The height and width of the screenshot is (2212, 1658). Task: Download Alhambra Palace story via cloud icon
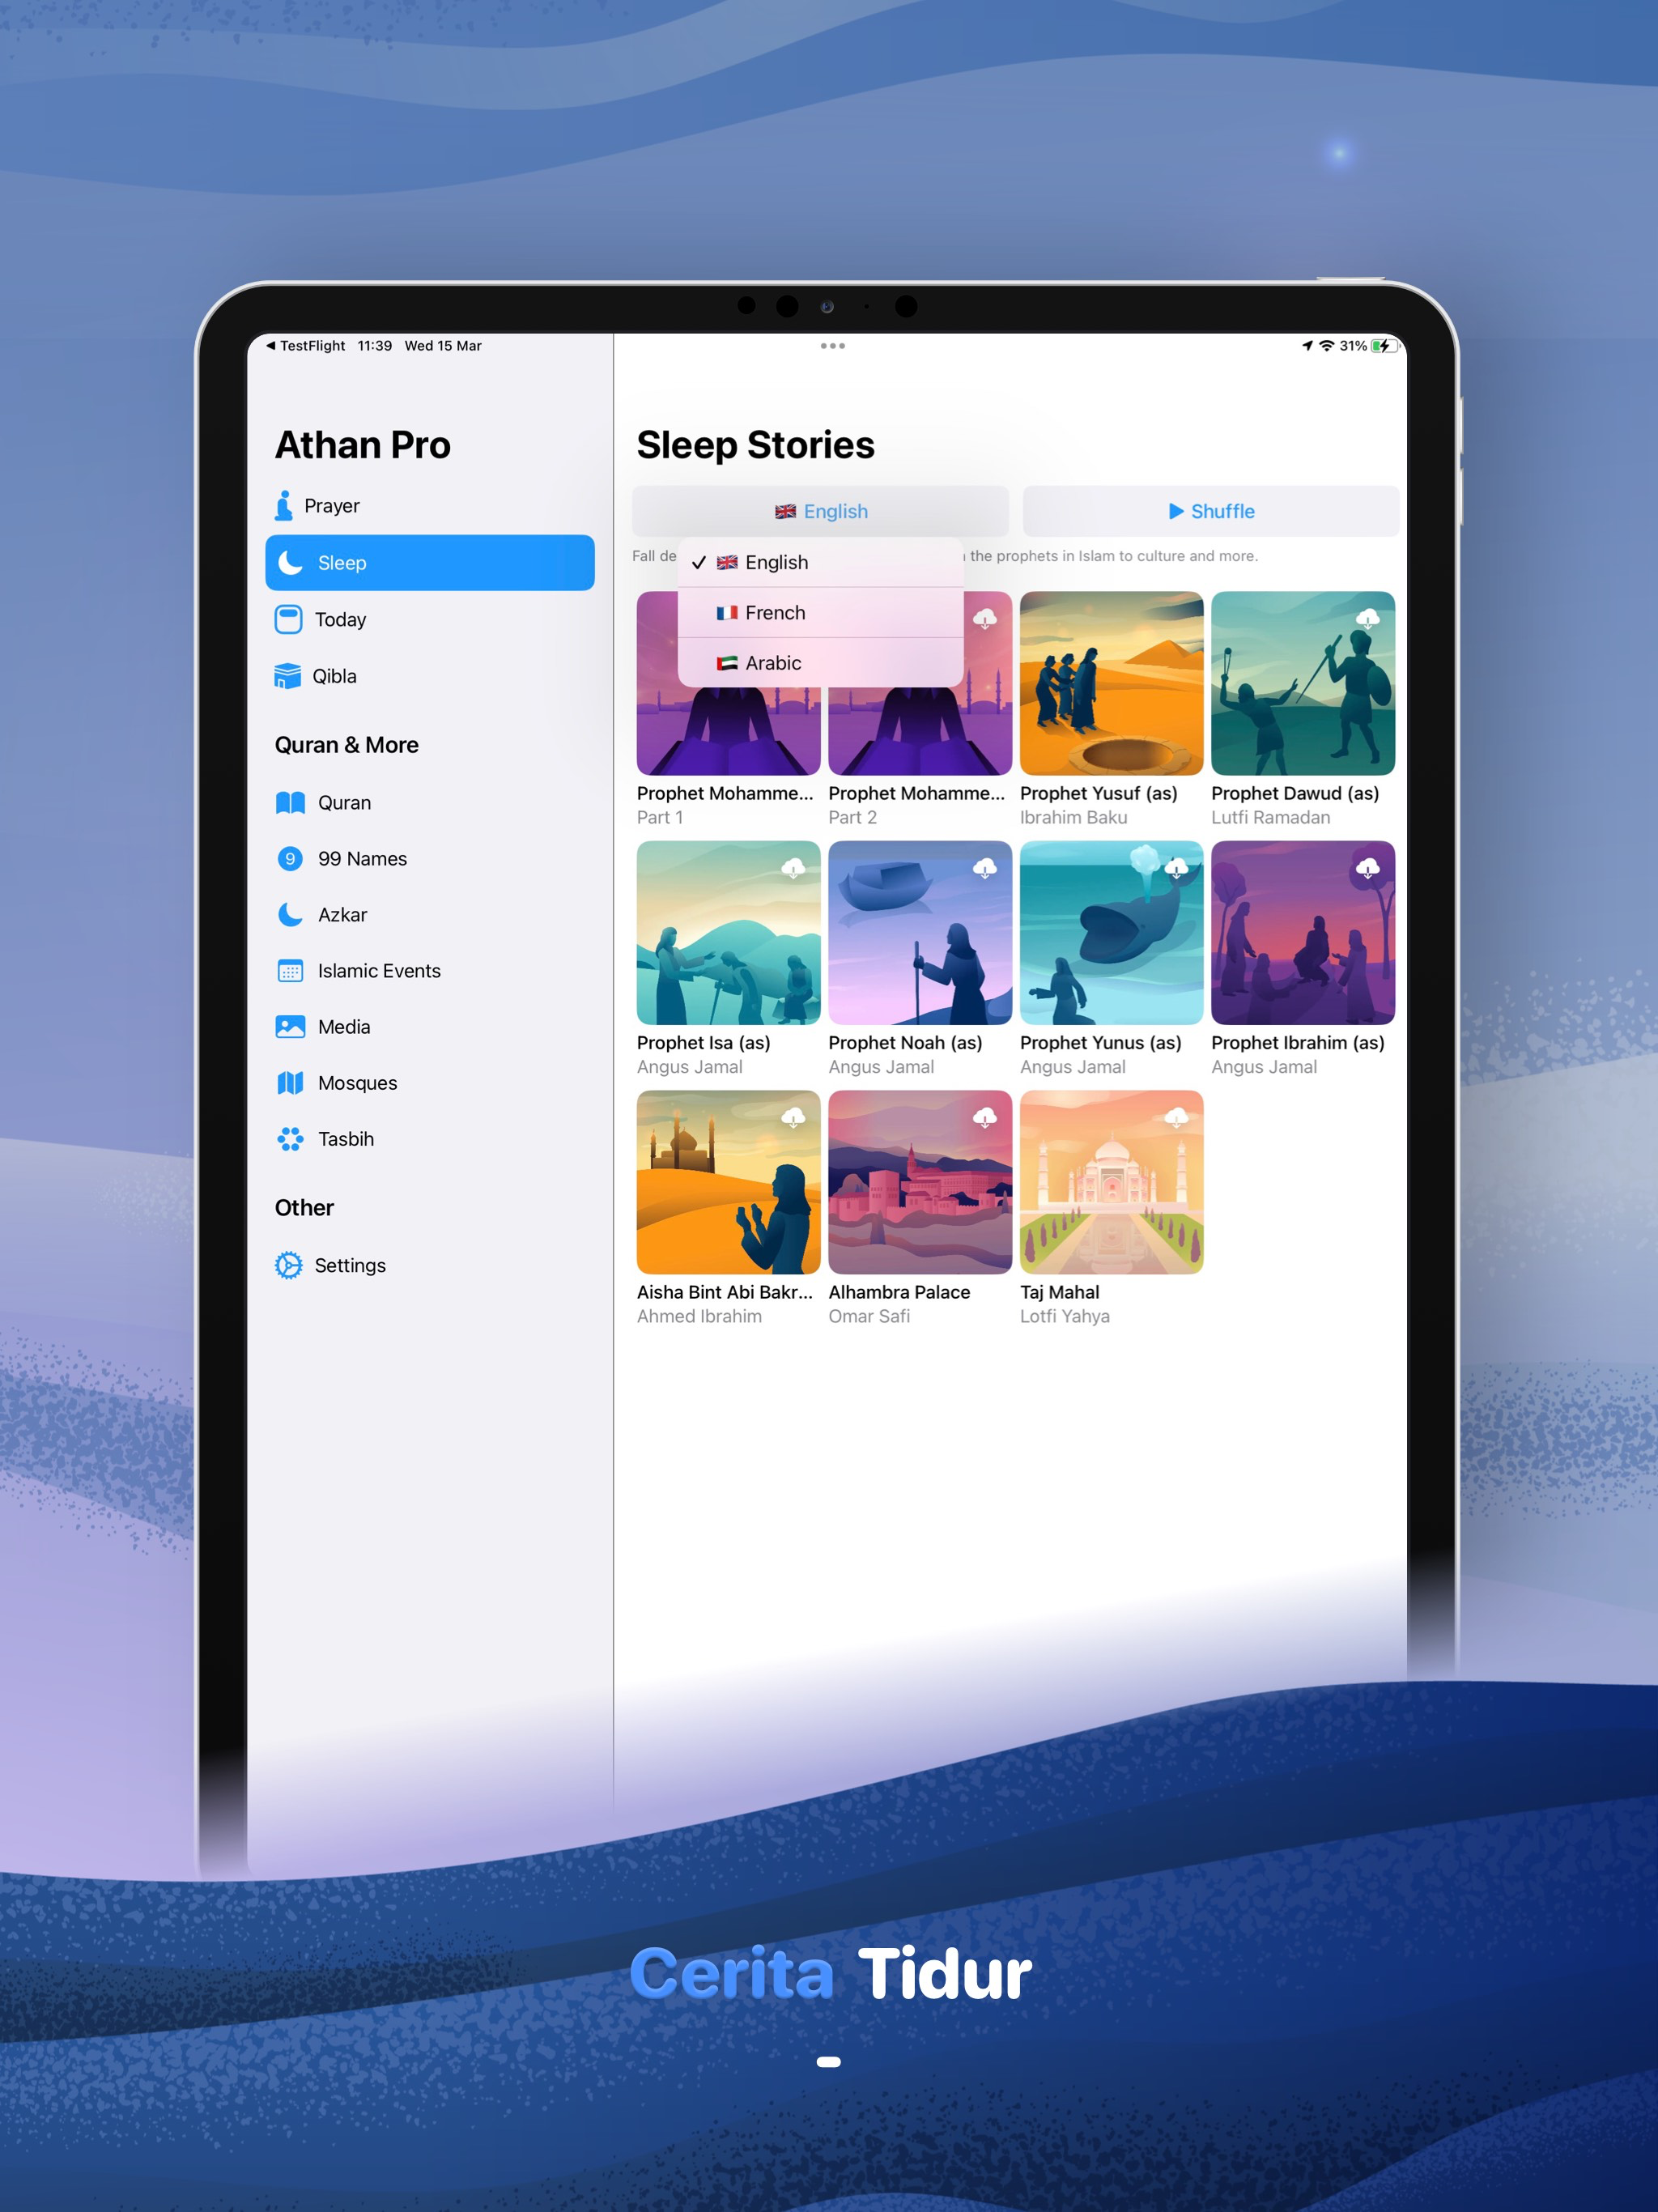(985, 1117)
